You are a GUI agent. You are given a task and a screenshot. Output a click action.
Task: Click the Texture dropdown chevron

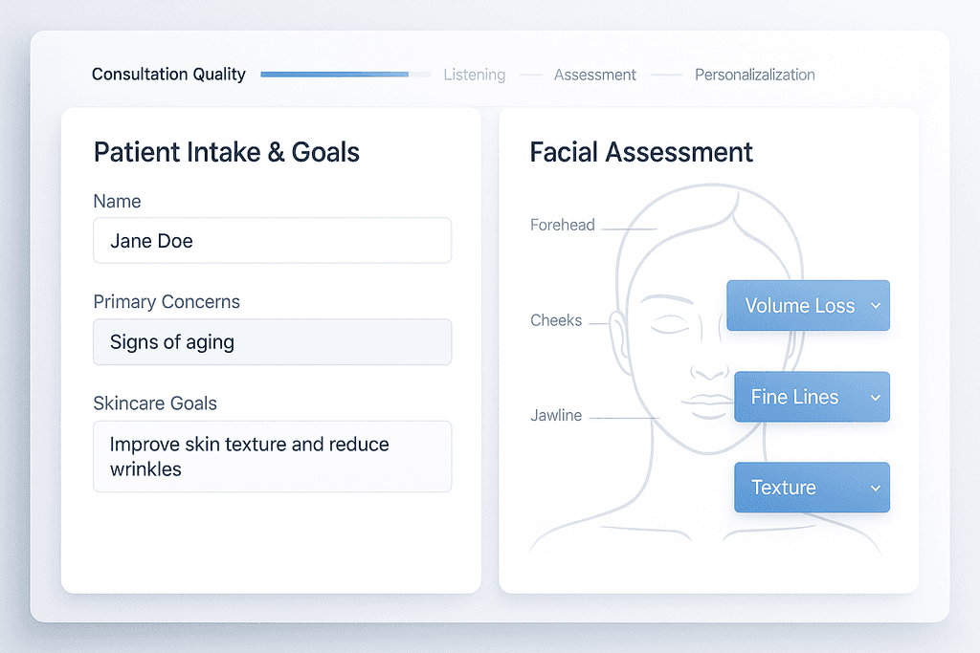(x=878, y=487)
